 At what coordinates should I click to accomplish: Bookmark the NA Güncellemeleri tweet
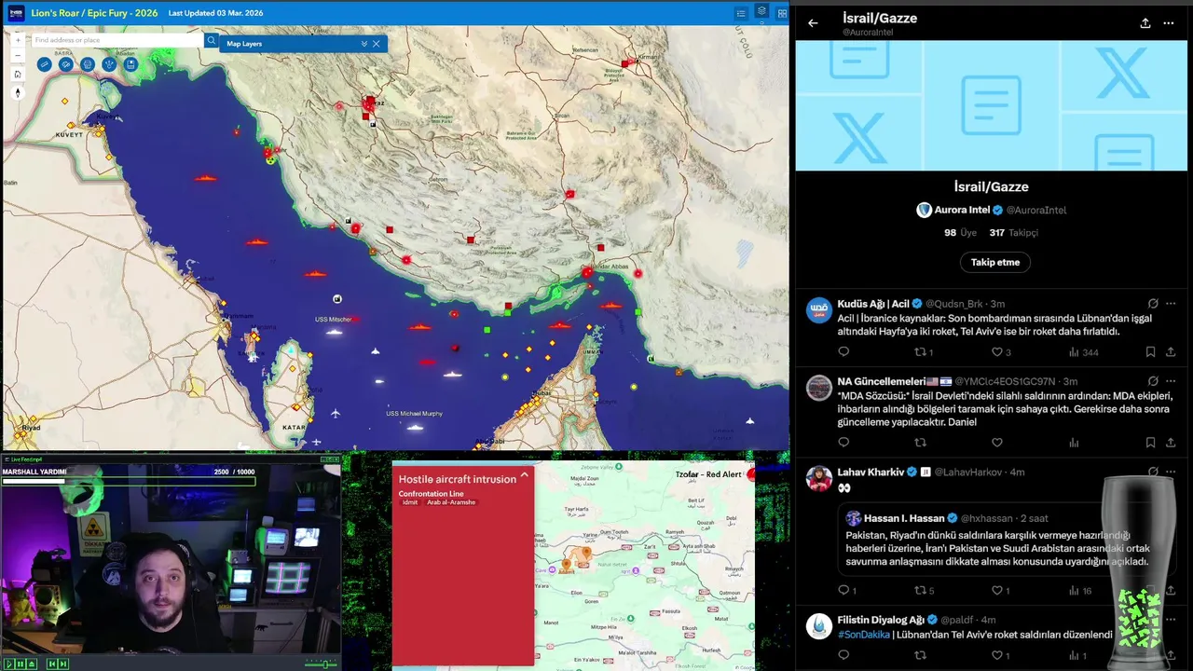click(1151, 443)
